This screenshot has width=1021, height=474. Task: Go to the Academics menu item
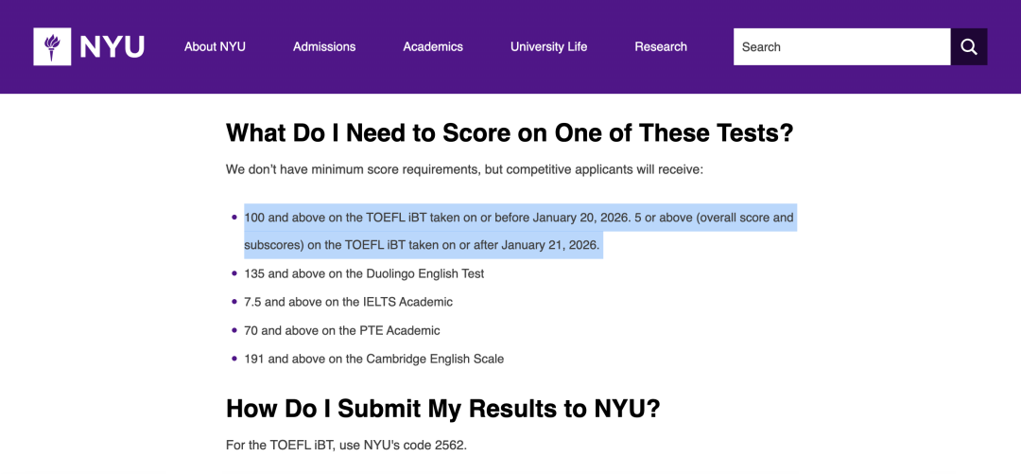pyautogui.click(x=433, y=46)
